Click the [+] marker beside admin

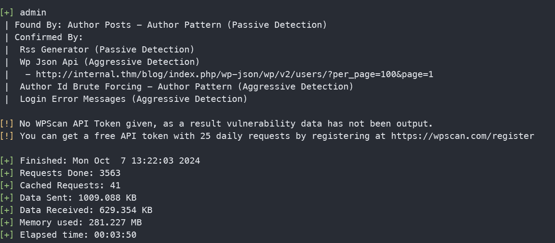(7, 12)
